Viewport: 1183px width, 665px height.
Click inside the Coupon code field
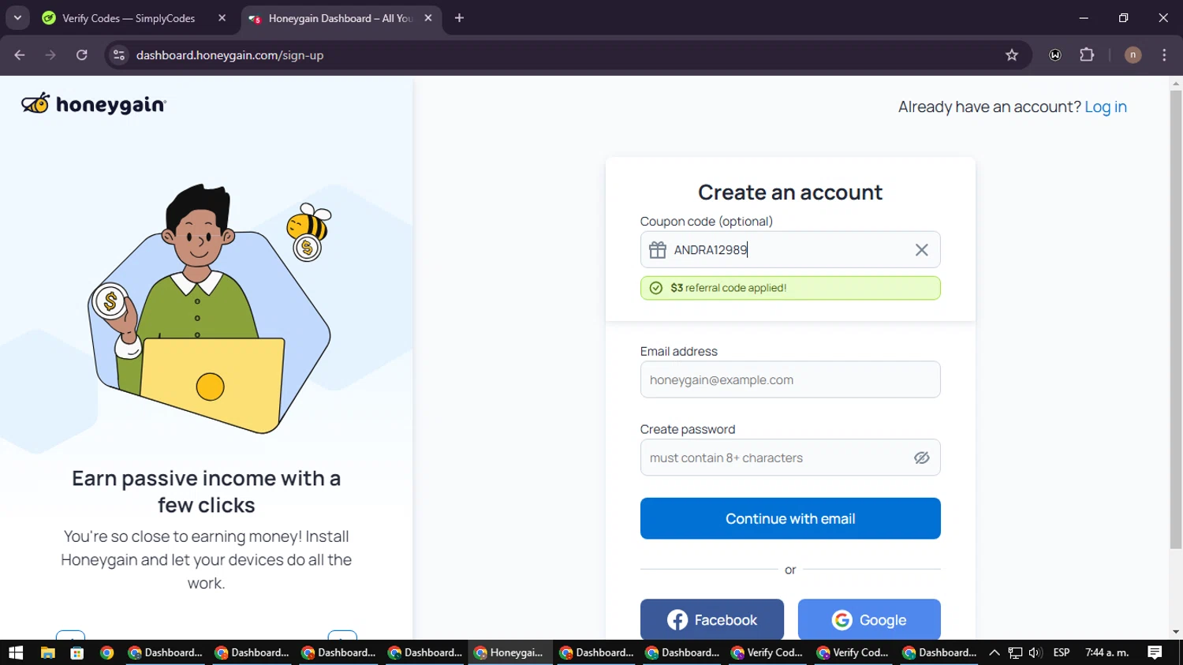point(790,249)
